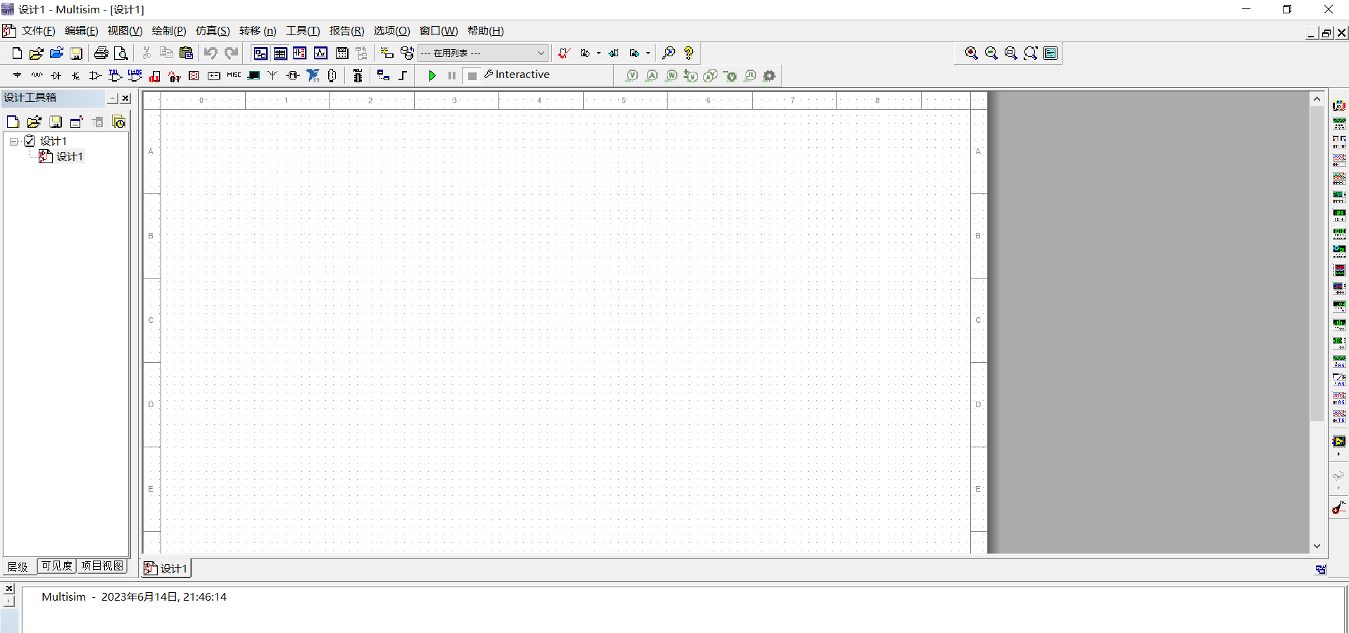Place a Transistor component
This screenshot has width=1349, height=633.
coord(76,75)
